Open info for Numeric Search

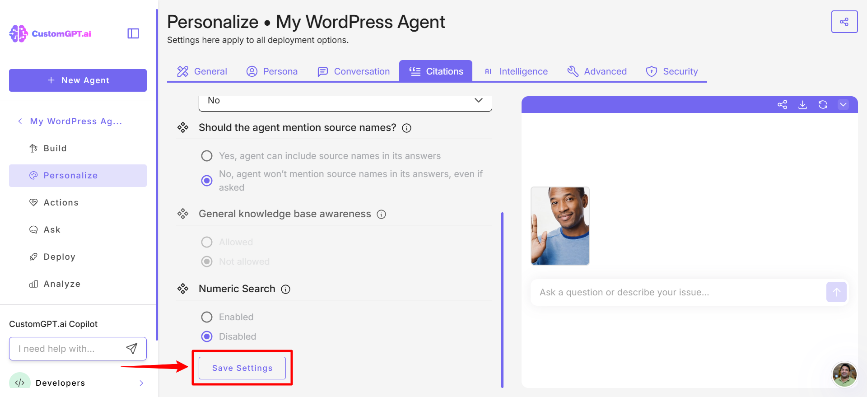click(x=285, y=290)
